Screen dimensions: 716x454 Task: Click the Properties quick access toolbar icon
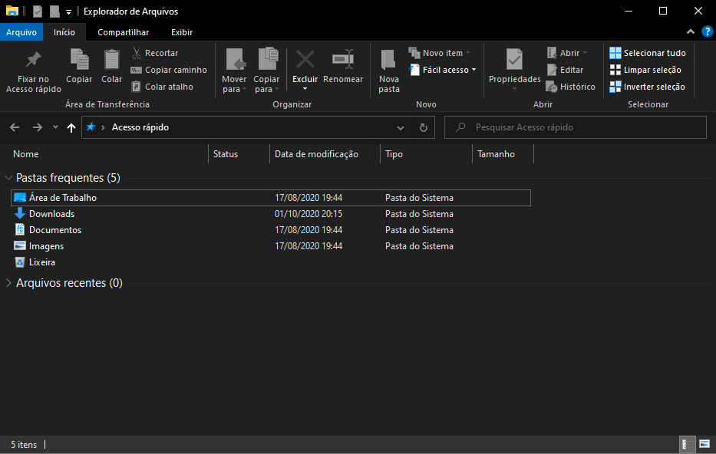point(38,11)
